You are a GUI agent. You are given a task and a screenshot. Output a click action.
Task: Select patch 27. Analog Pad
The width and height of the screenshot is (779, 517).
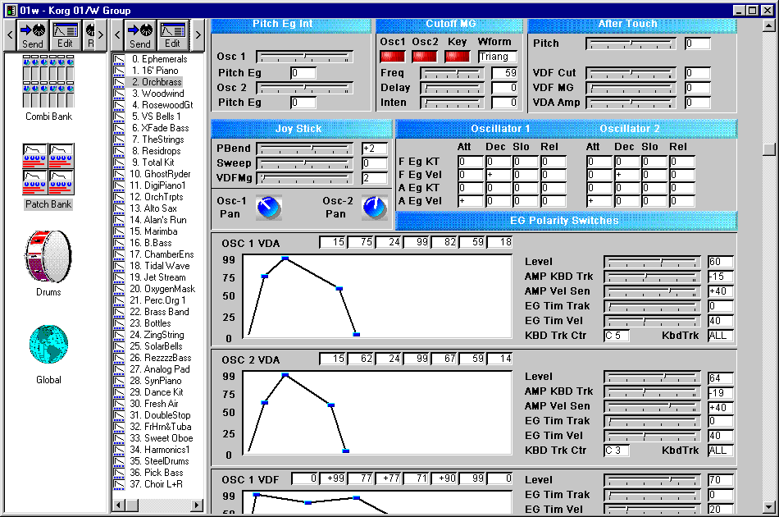(159, 369)
